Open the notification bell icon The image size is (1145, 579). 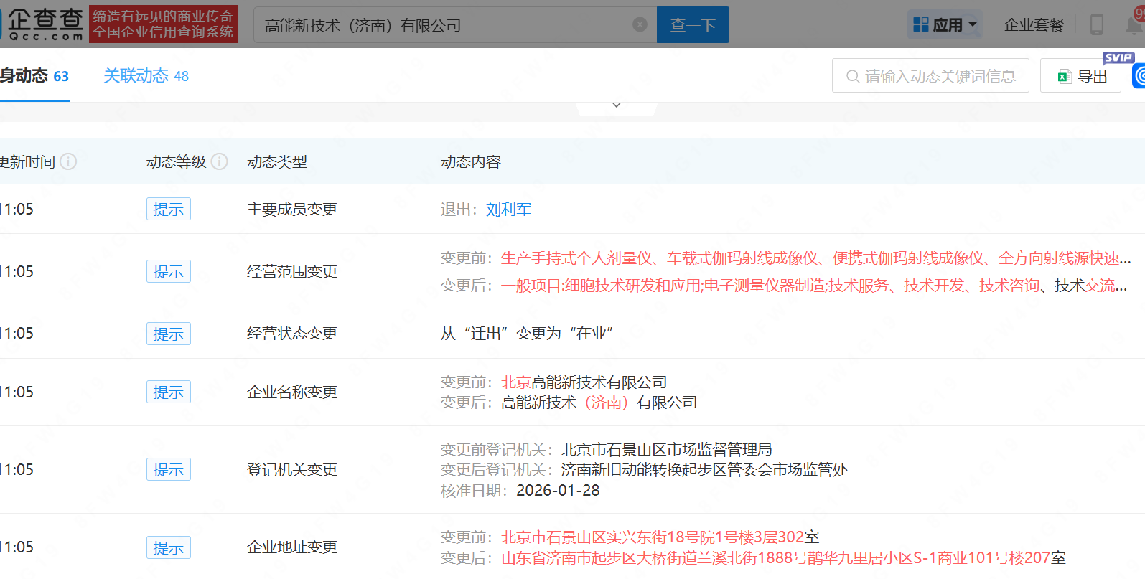[1134, 25]
